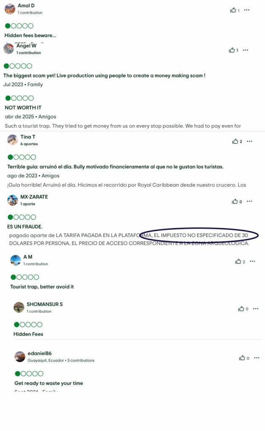This screenshot has height=431, width=265.
Task: Open more options for Tina T's review
Action: 249,141
